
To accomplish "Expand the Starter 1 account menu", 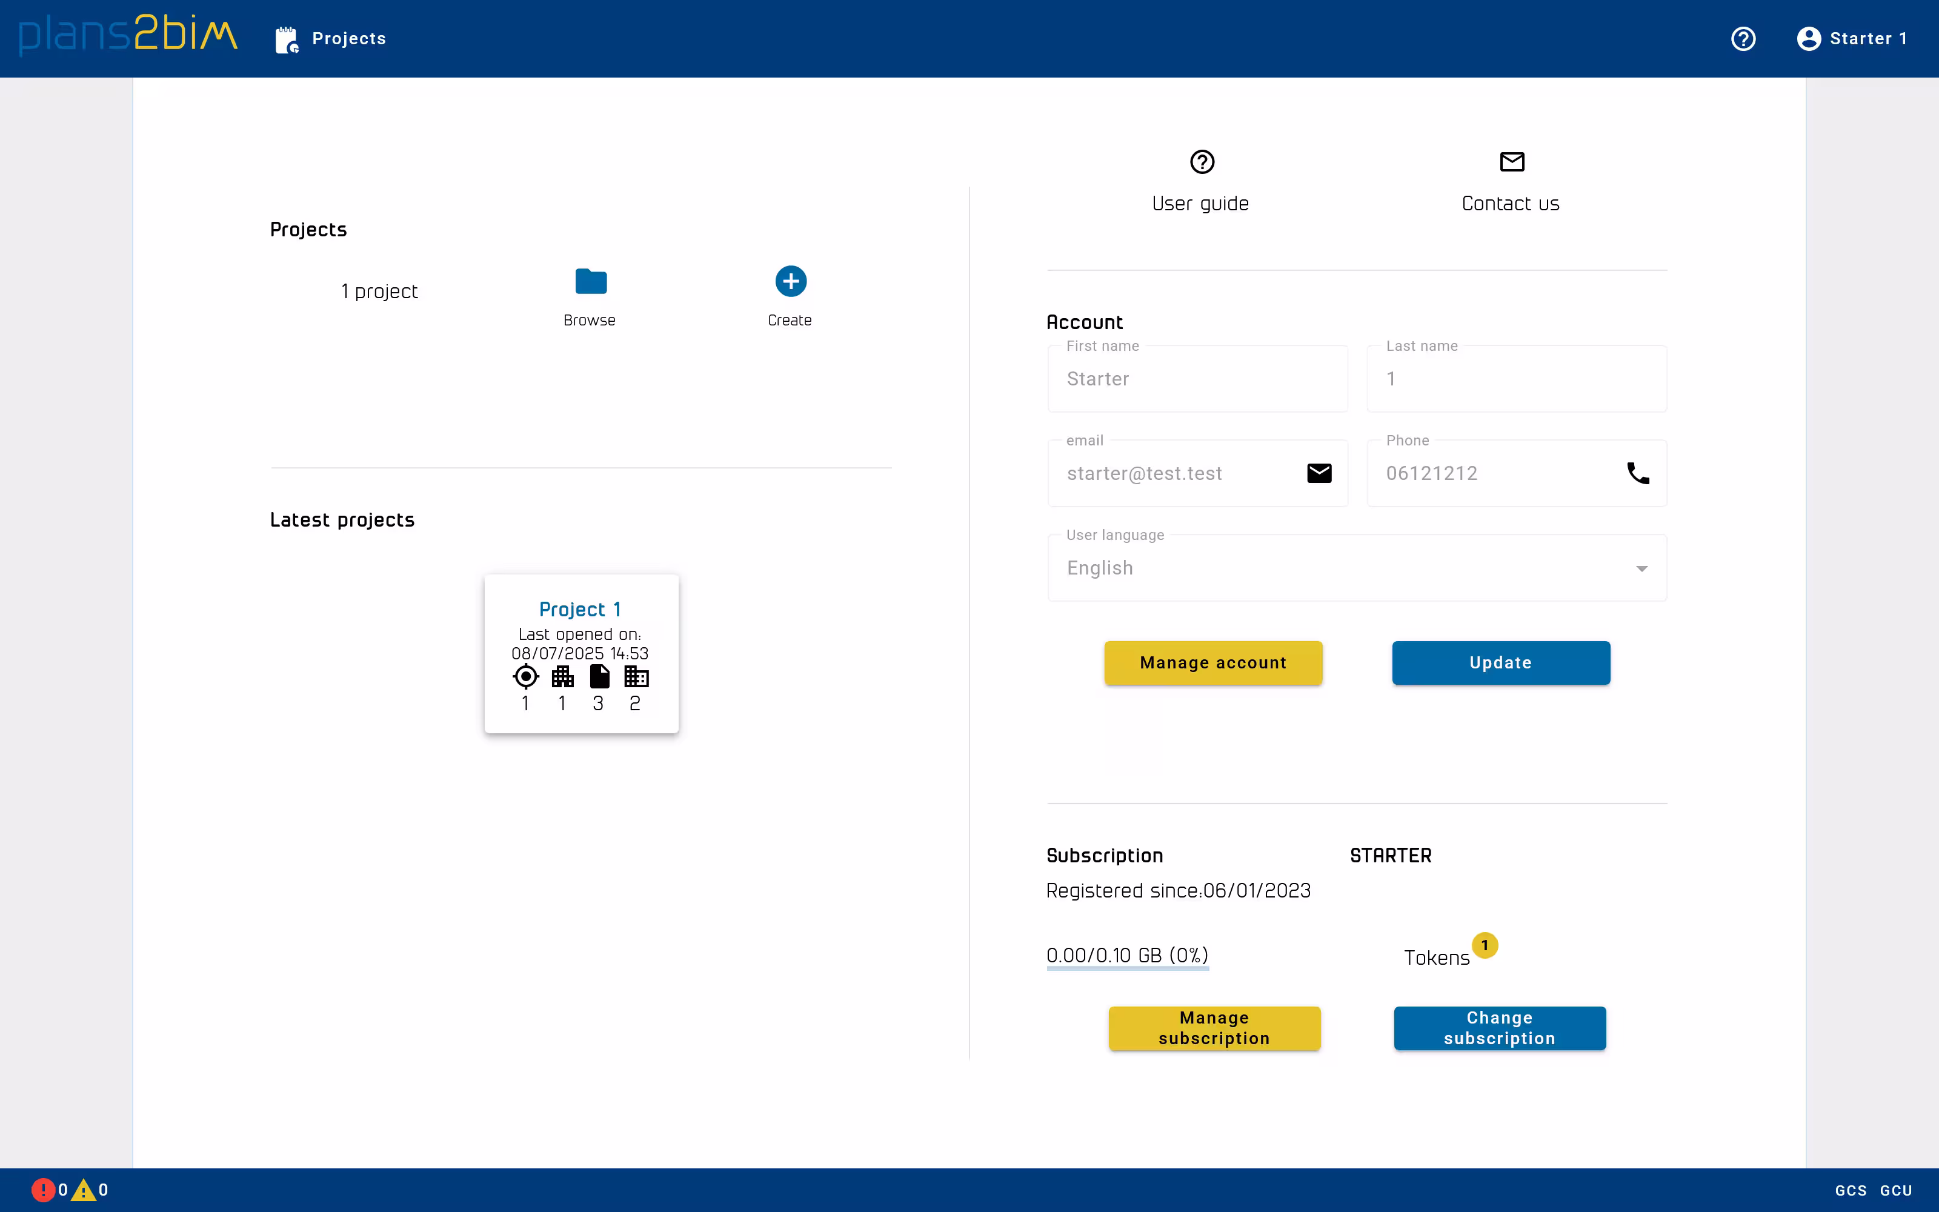I will point(1852,38).
